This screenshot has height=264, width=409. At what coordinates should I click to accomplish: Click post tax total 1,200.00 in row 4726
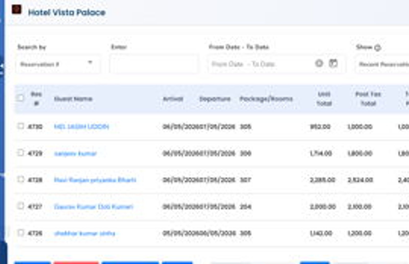click(x=360, y=233)
